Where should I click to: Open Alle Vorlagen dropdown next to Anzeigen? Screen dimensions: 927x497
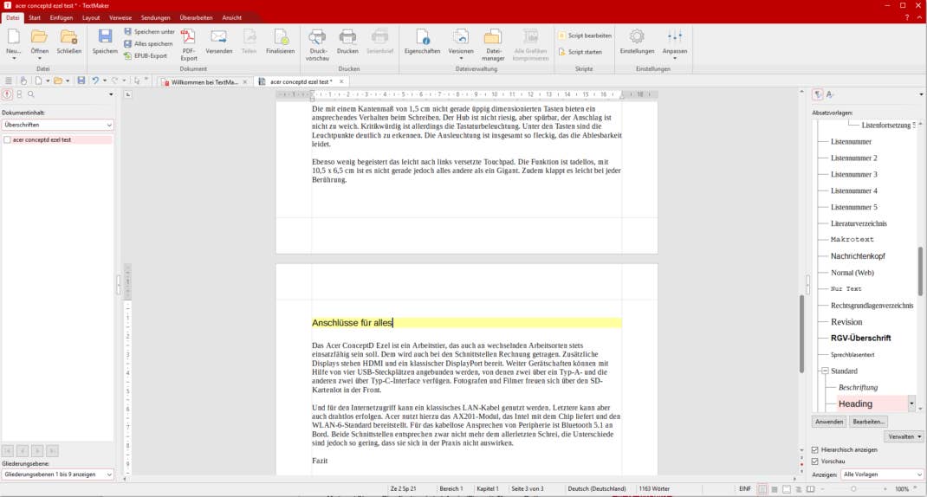[x=882, y=474]
